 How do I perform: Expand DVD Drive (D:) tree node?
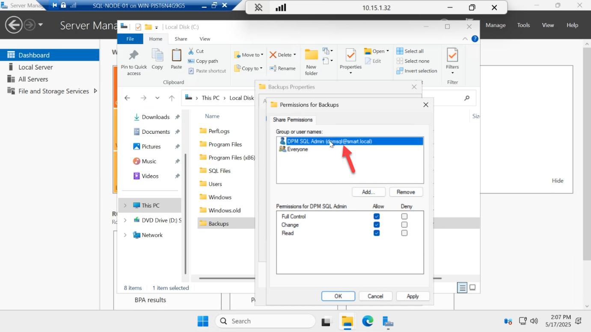125,220
